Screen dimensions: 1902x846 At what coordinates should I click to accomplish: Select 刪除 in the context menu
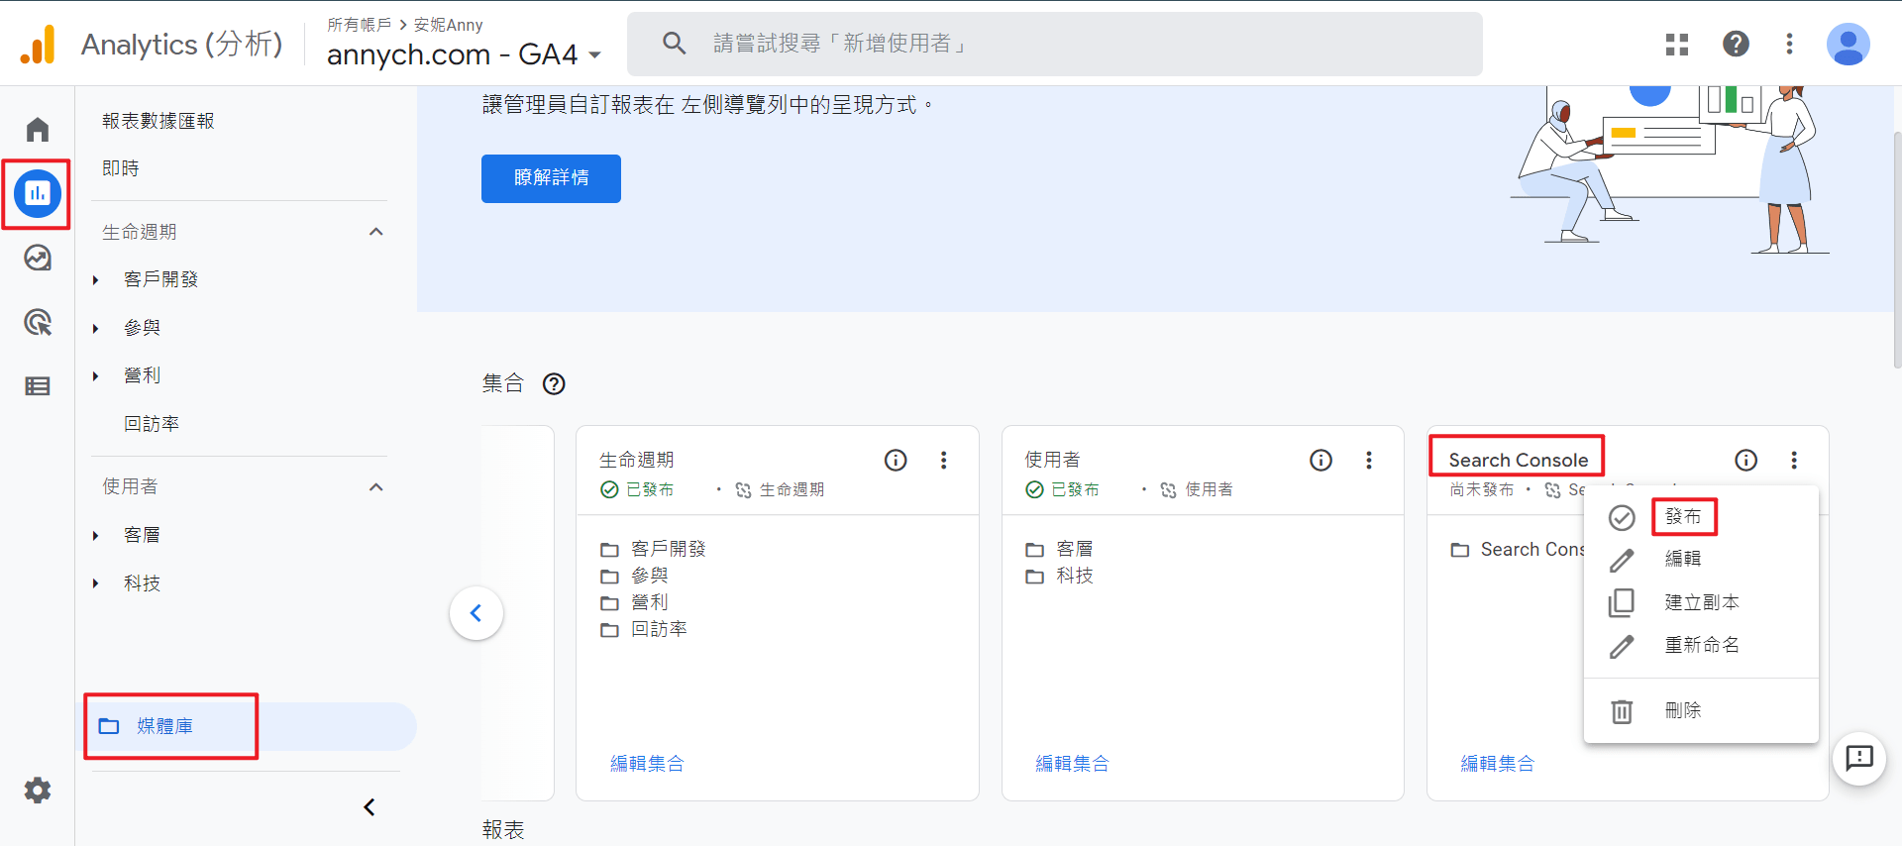click(x=1701, y=710)
